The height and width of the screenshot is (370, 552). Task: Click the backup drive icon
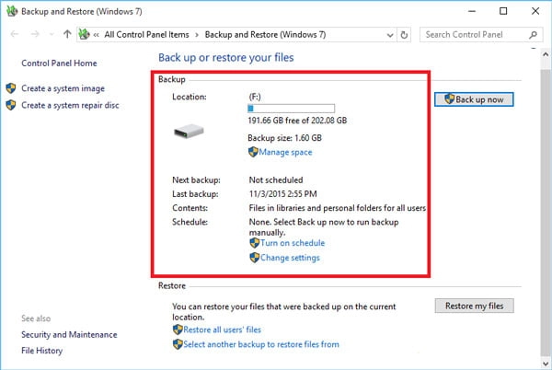click(192, 132)
